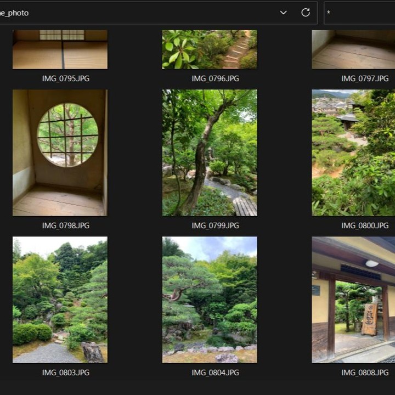The height and width of the screenshot is (395, 395).
Task: Click the search box with asterisk
Action: pos(359,13)
